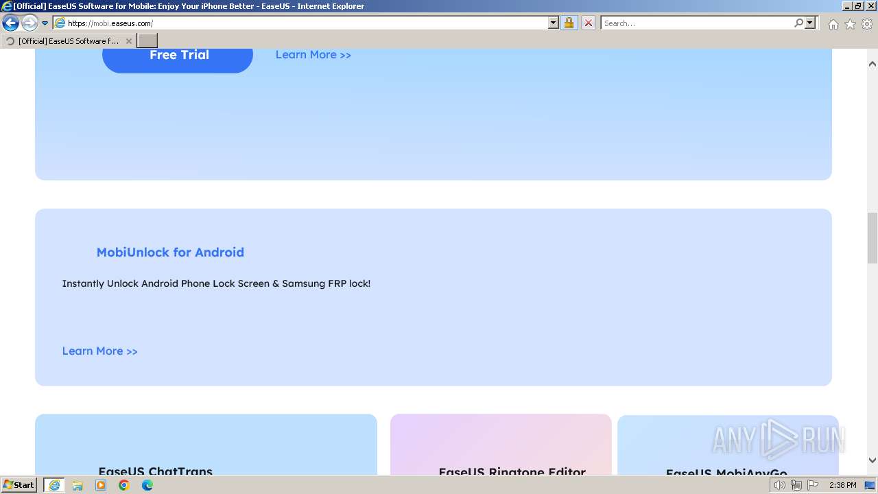The width and height of the screenshot is (878, 494).
Task: Click the EaseUS ChatTrans card title
Action: pos(156,471)
